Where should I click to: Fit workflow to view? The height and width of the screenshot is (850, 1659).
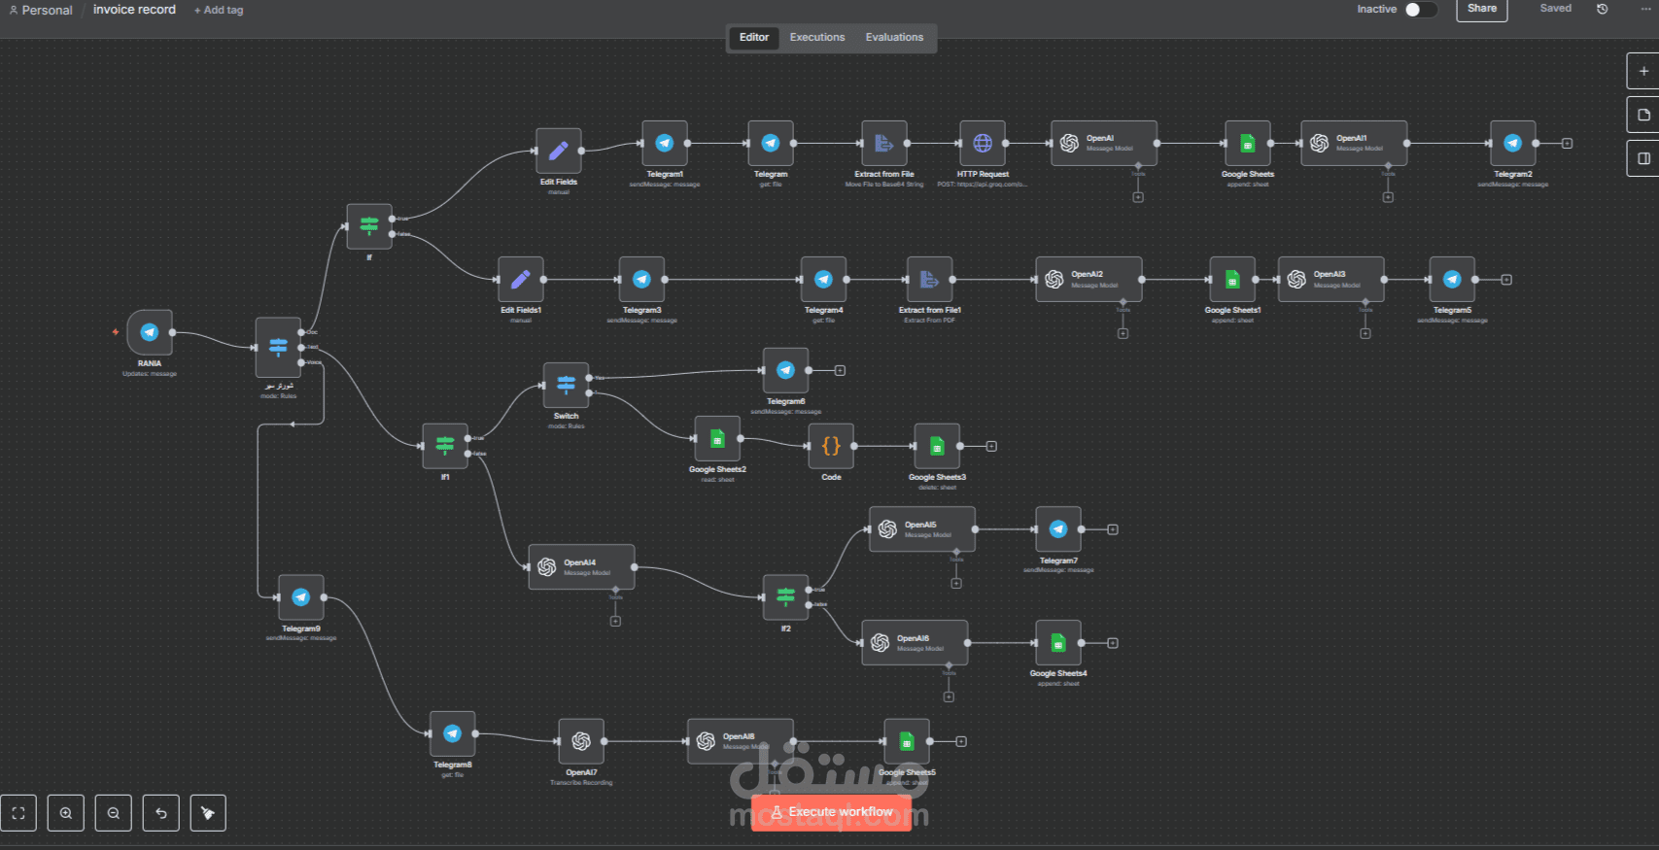18,813
